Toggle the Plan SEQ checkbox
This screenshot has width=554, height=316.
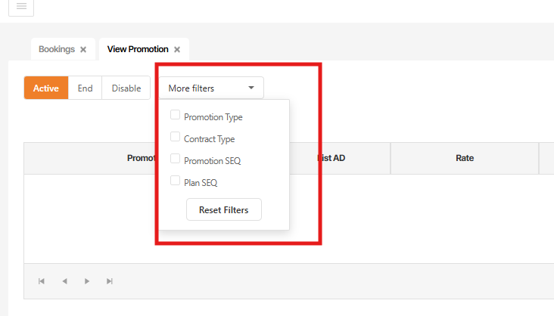(176, 181)
